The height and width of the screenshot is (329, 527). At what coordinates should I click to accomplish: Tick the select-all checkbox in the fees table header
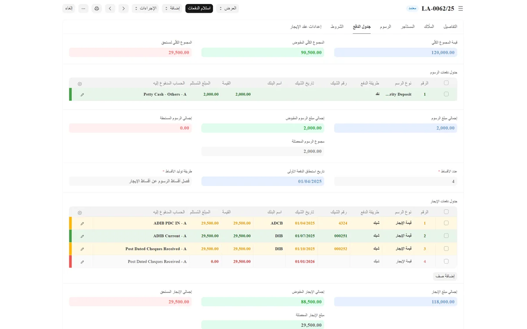tap(446, 83)
